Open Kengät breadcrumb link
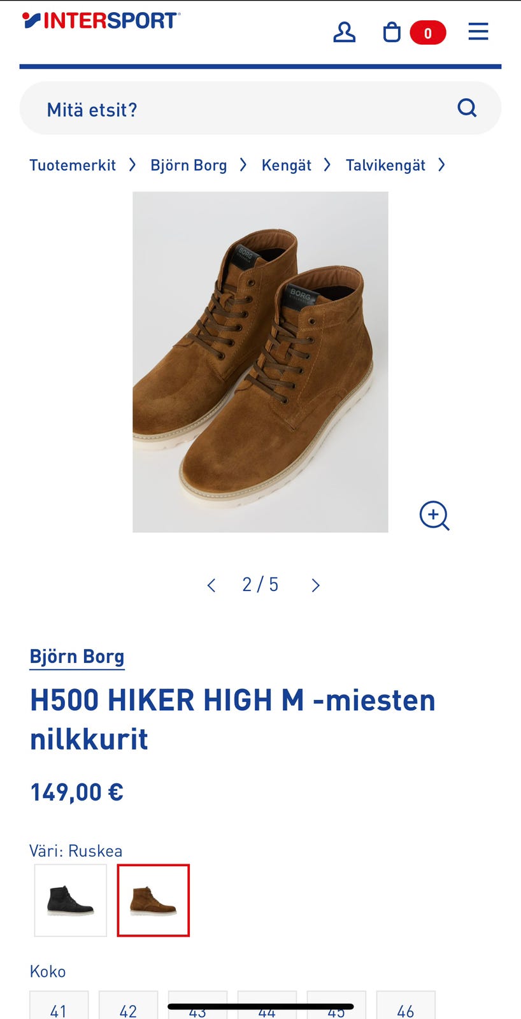Viewport: 521px width, 1019px height. coord(287,166)
